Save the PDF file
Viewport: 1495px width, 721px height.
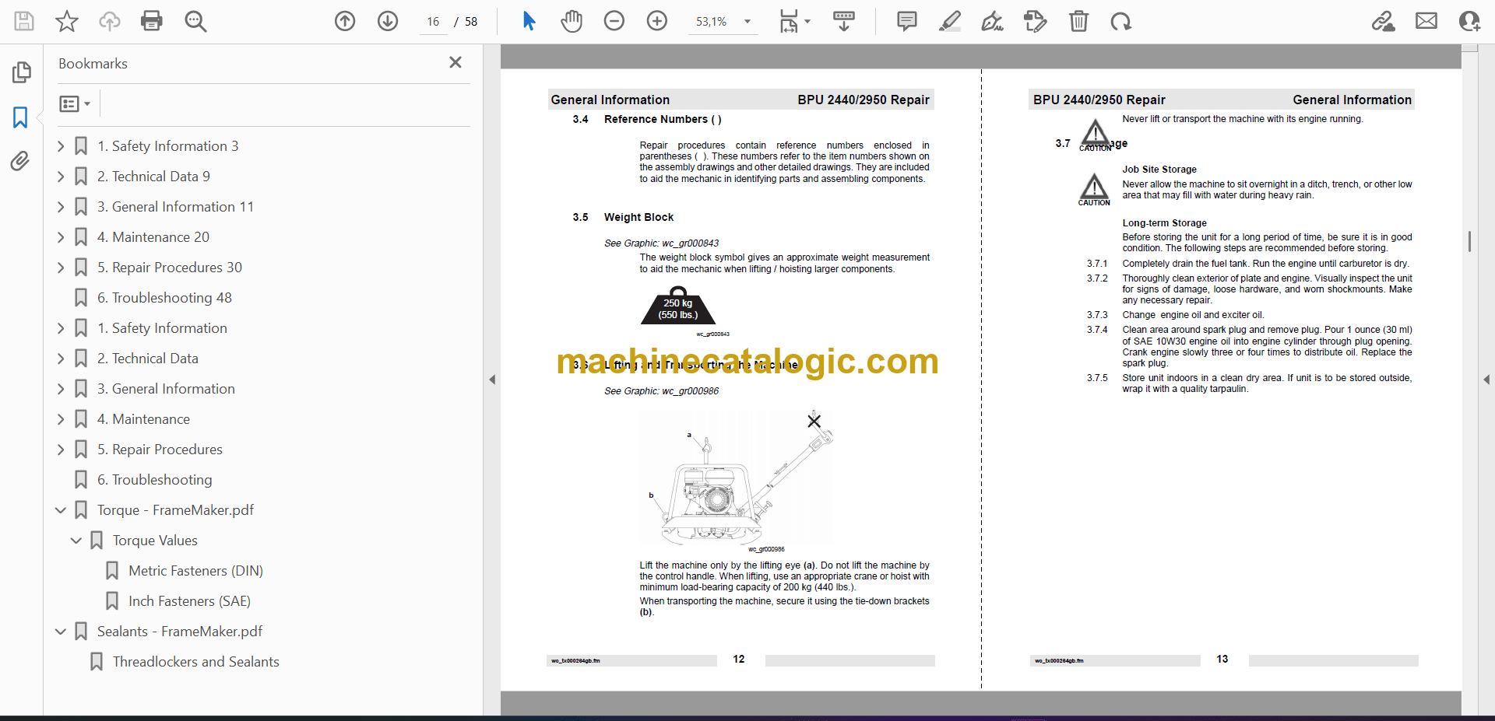tap(24, 21)
